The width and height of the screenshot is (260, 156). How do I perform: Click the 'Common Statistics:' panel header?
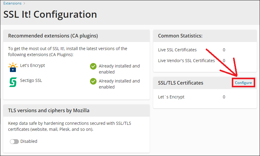point(180,36)
